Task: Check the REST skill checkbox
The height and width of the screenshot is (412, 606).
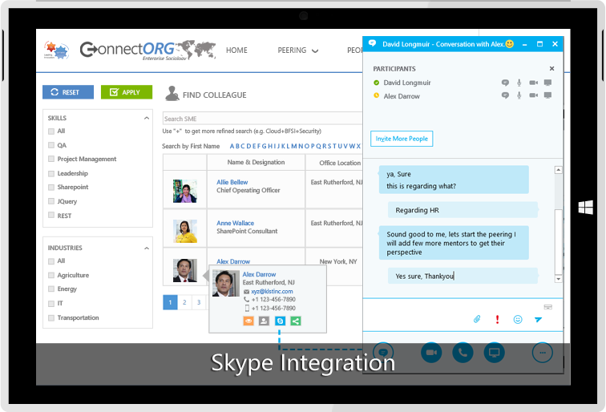Action: 51,216
